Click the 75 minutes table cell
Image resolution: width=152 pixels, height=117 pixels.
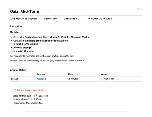tap(73, 79)
